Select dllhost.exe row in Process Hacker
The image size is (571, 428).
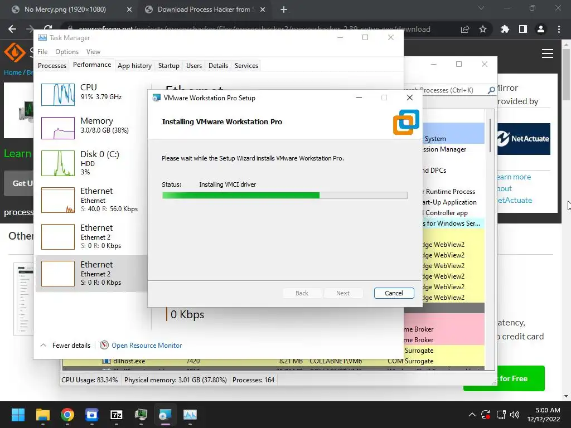(x=273, y=361)
